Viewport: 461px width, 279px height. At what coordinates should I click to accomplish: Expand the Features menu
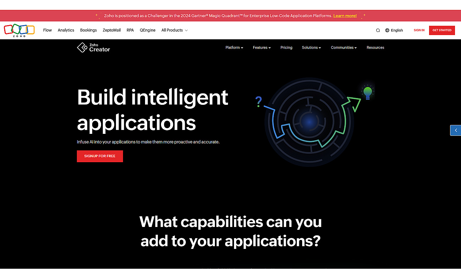262,47
